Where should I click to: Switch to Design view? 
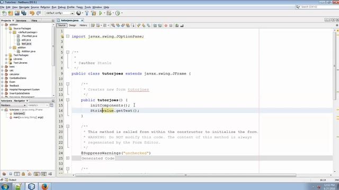coord(73,25)
